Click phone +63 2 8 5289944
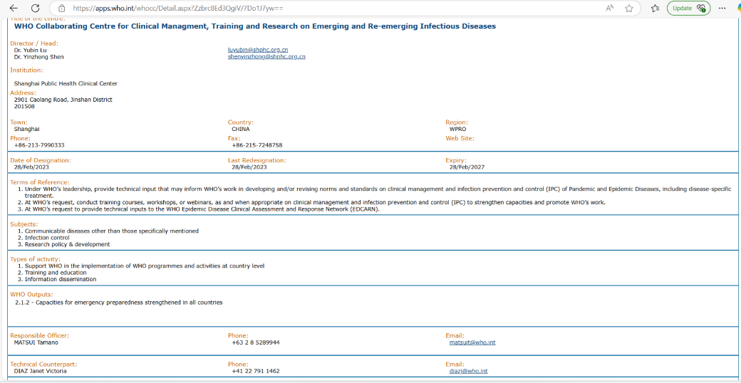This screenshot has width=741, height=383. (x=256, y=342)
